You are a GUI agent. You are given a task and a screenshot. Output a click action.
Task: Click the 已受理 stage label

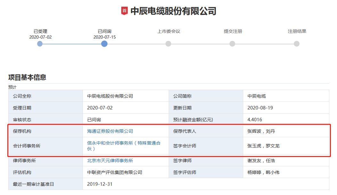coord(40,31)
